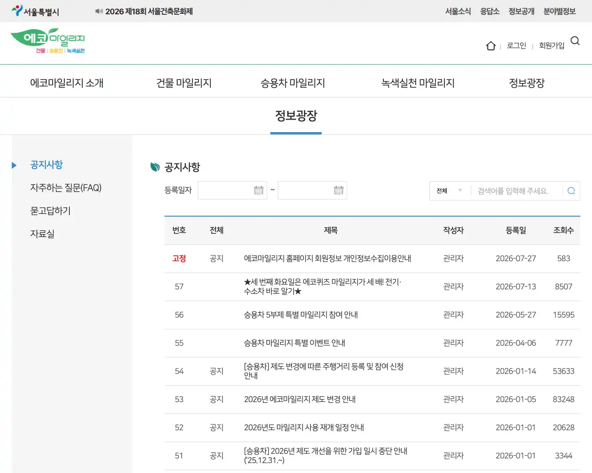Click the start date input field
The height and width of the screenshot is (473, 592).
(232, 190)
